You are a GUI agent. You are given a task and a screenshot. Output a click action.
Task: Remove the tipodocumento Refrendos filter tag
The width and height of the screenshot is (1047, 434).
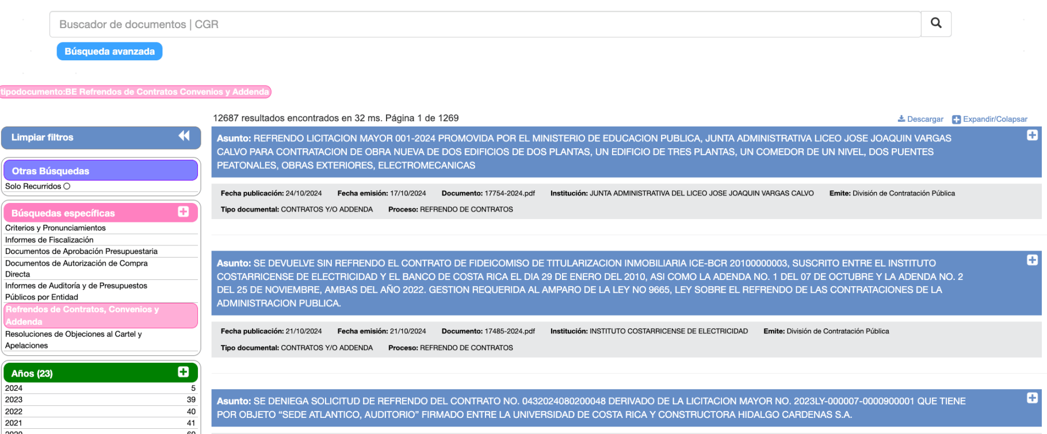tap(135, 91)
